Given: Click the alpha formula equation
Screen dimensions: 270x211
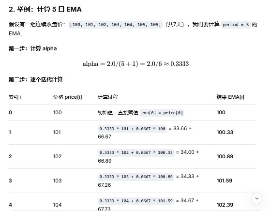Looking at the screenshot, I should point(135,64).
